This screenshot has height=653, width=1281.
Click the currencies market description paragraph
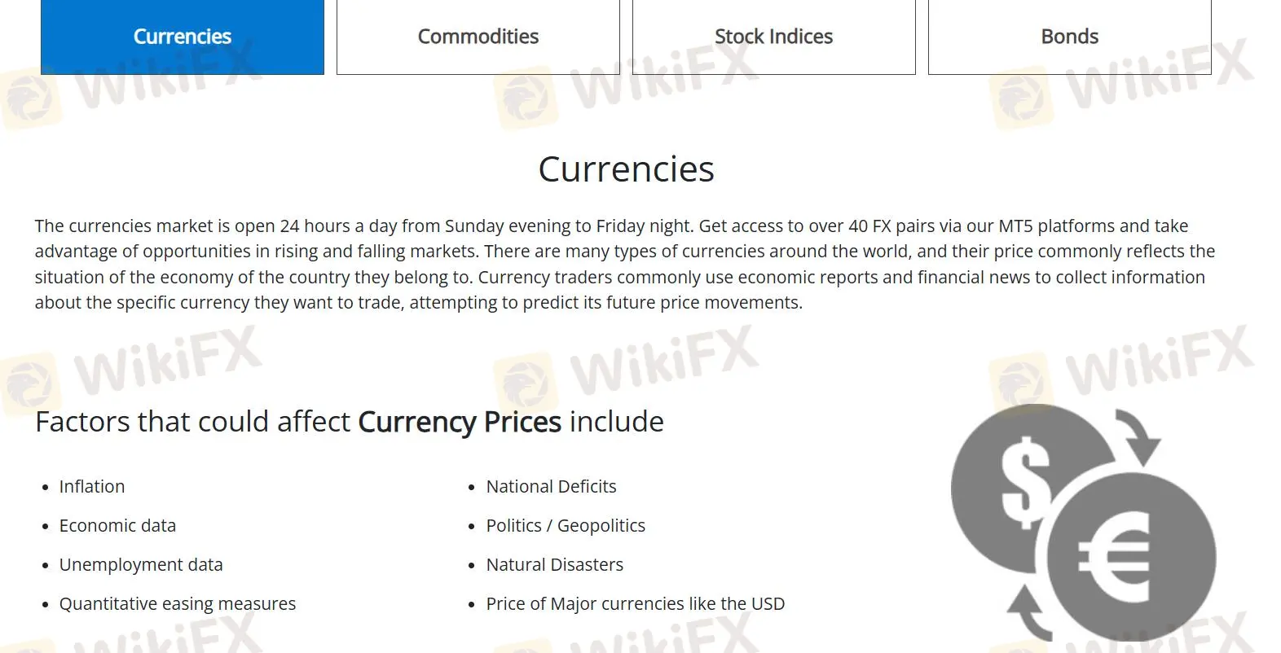tap(625, 264)
